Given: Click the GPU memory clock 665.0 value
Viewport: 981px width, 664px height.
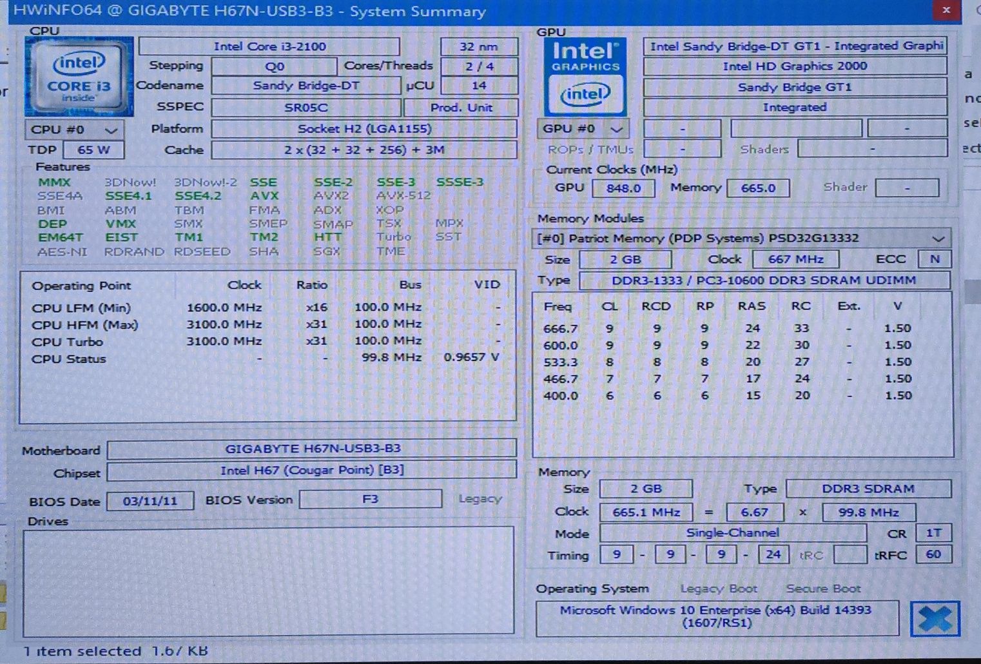Looking at the screenshot, I should tap(758, 188).
